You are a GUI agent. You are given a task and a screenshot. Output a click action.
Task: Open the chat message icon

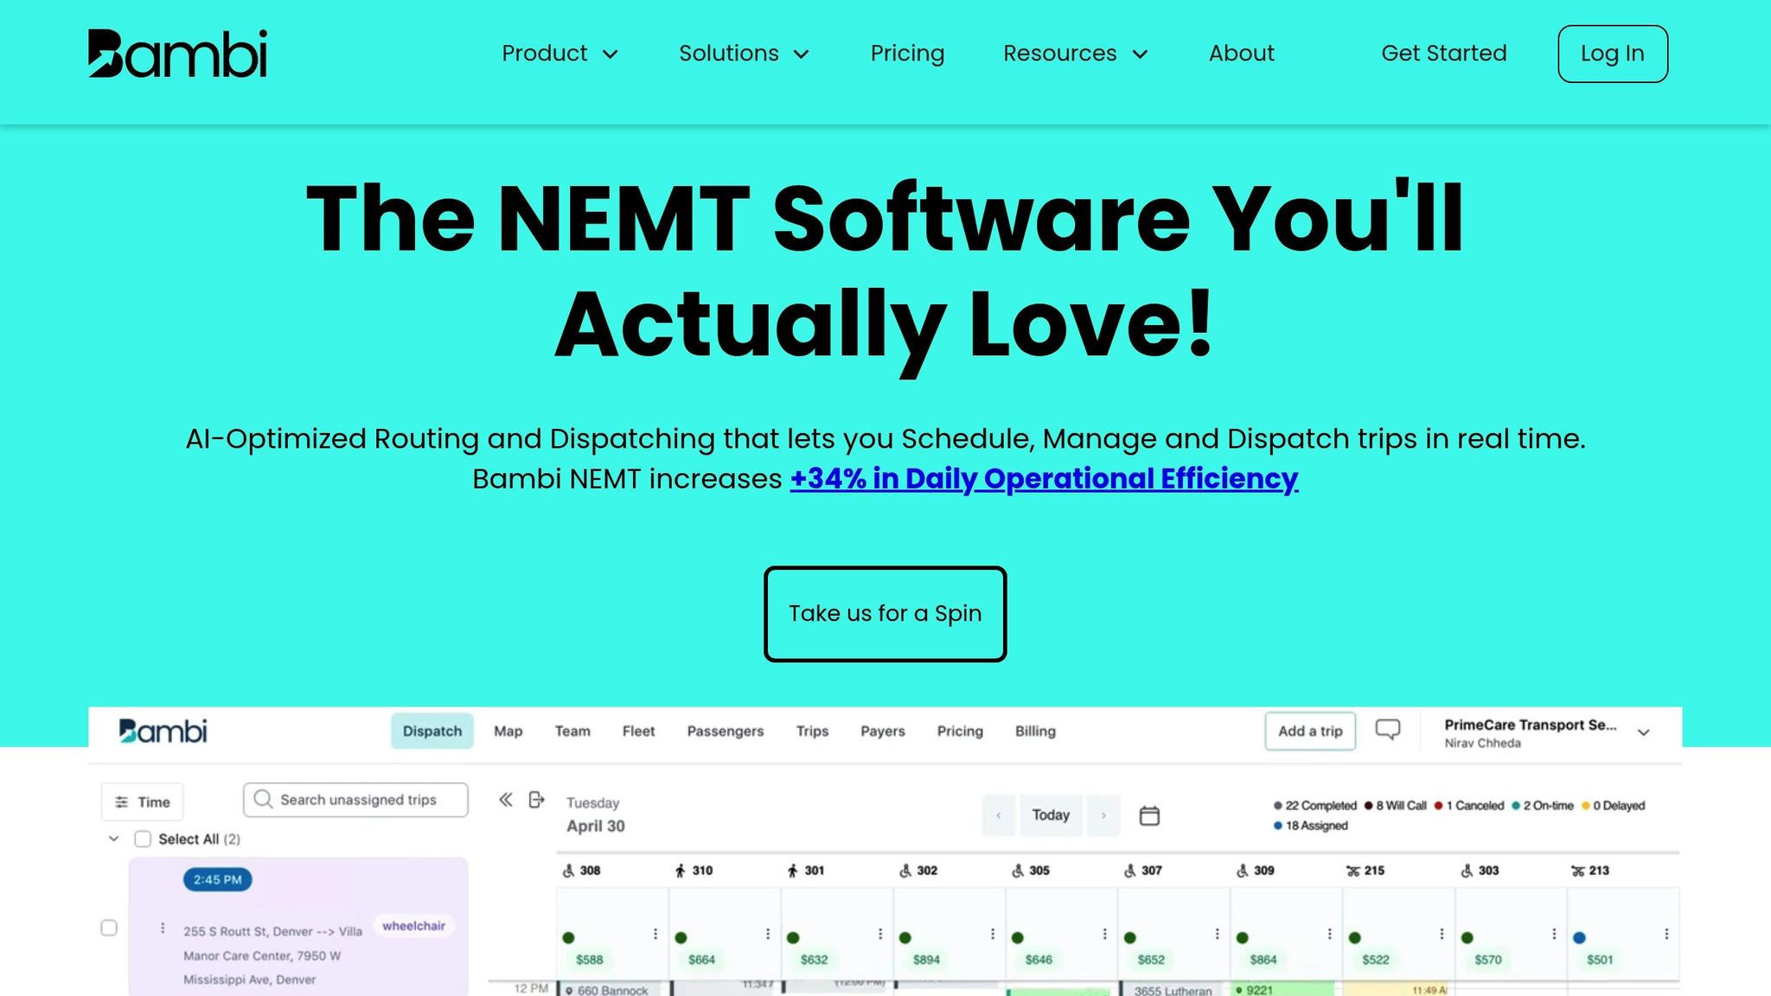[x=1388, y=730]
